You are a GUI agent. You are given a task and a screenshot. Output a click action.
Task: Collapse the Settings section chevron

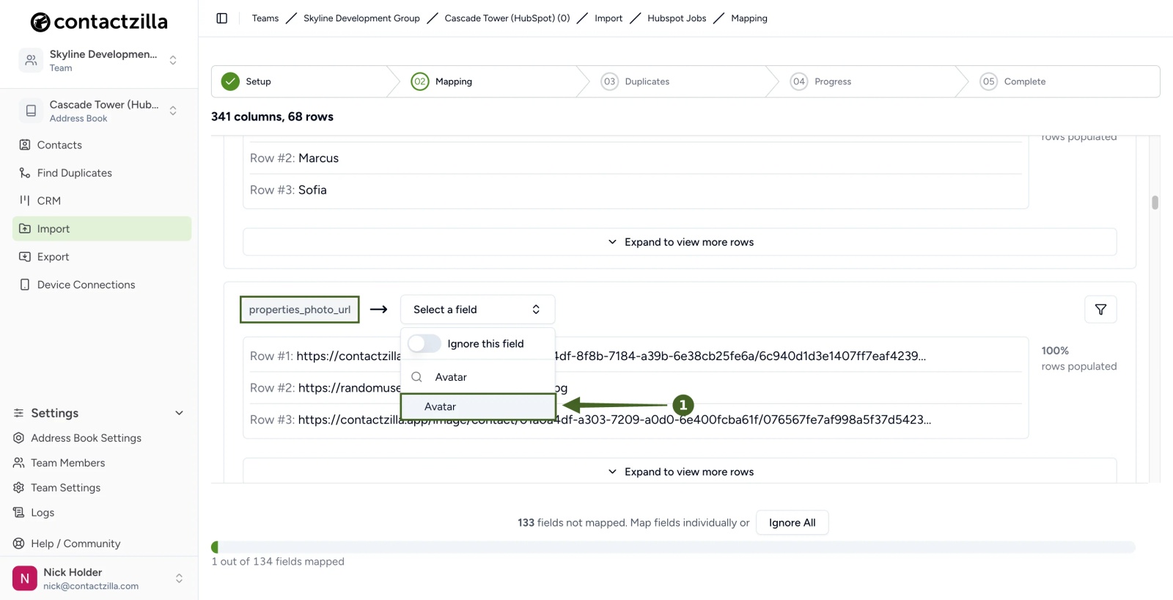(x=179, y=413)
